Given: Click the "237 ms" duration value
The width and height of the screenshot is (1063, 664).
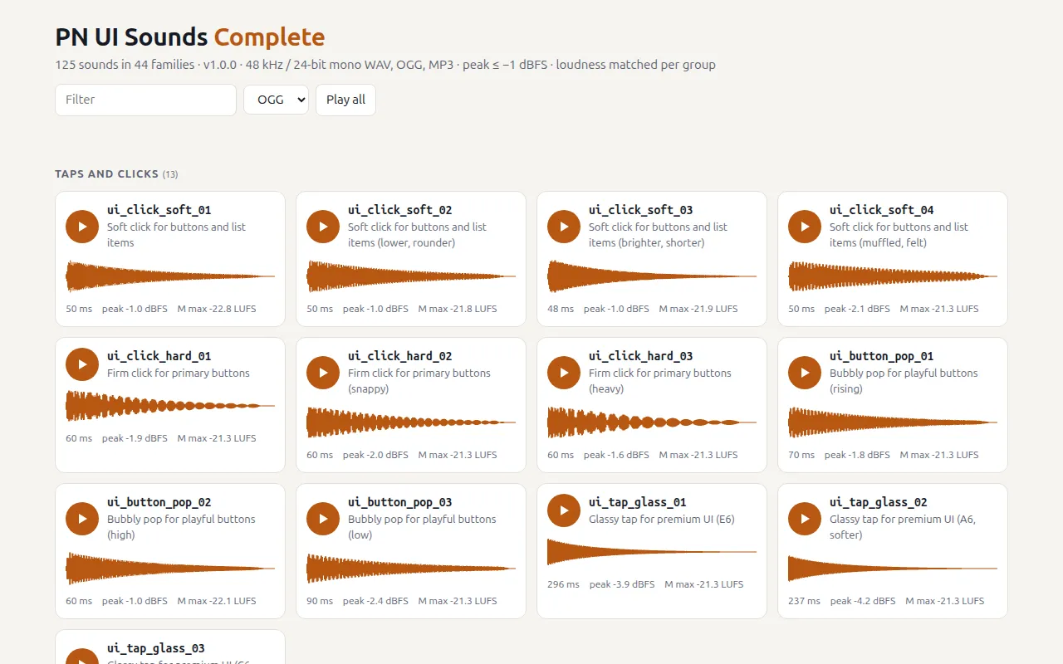Looking at the screenshot, I should [804, 601].
